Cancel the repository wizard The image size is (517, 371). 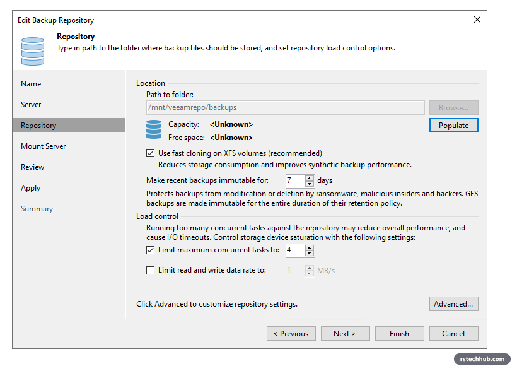(x=454, y=334)
